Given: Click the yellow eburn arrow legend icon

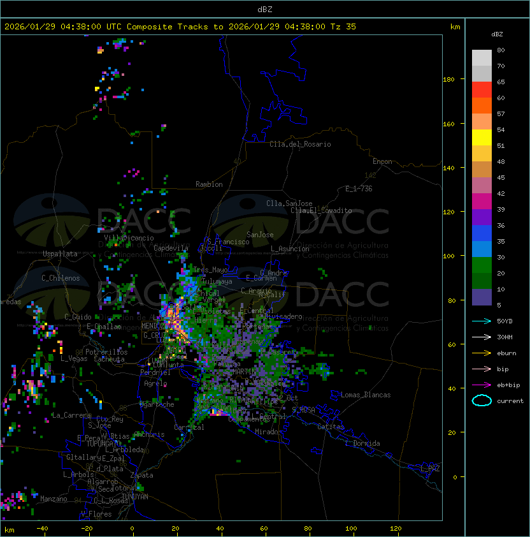Looking at the screenshot, I should click(x=482, y=353).
